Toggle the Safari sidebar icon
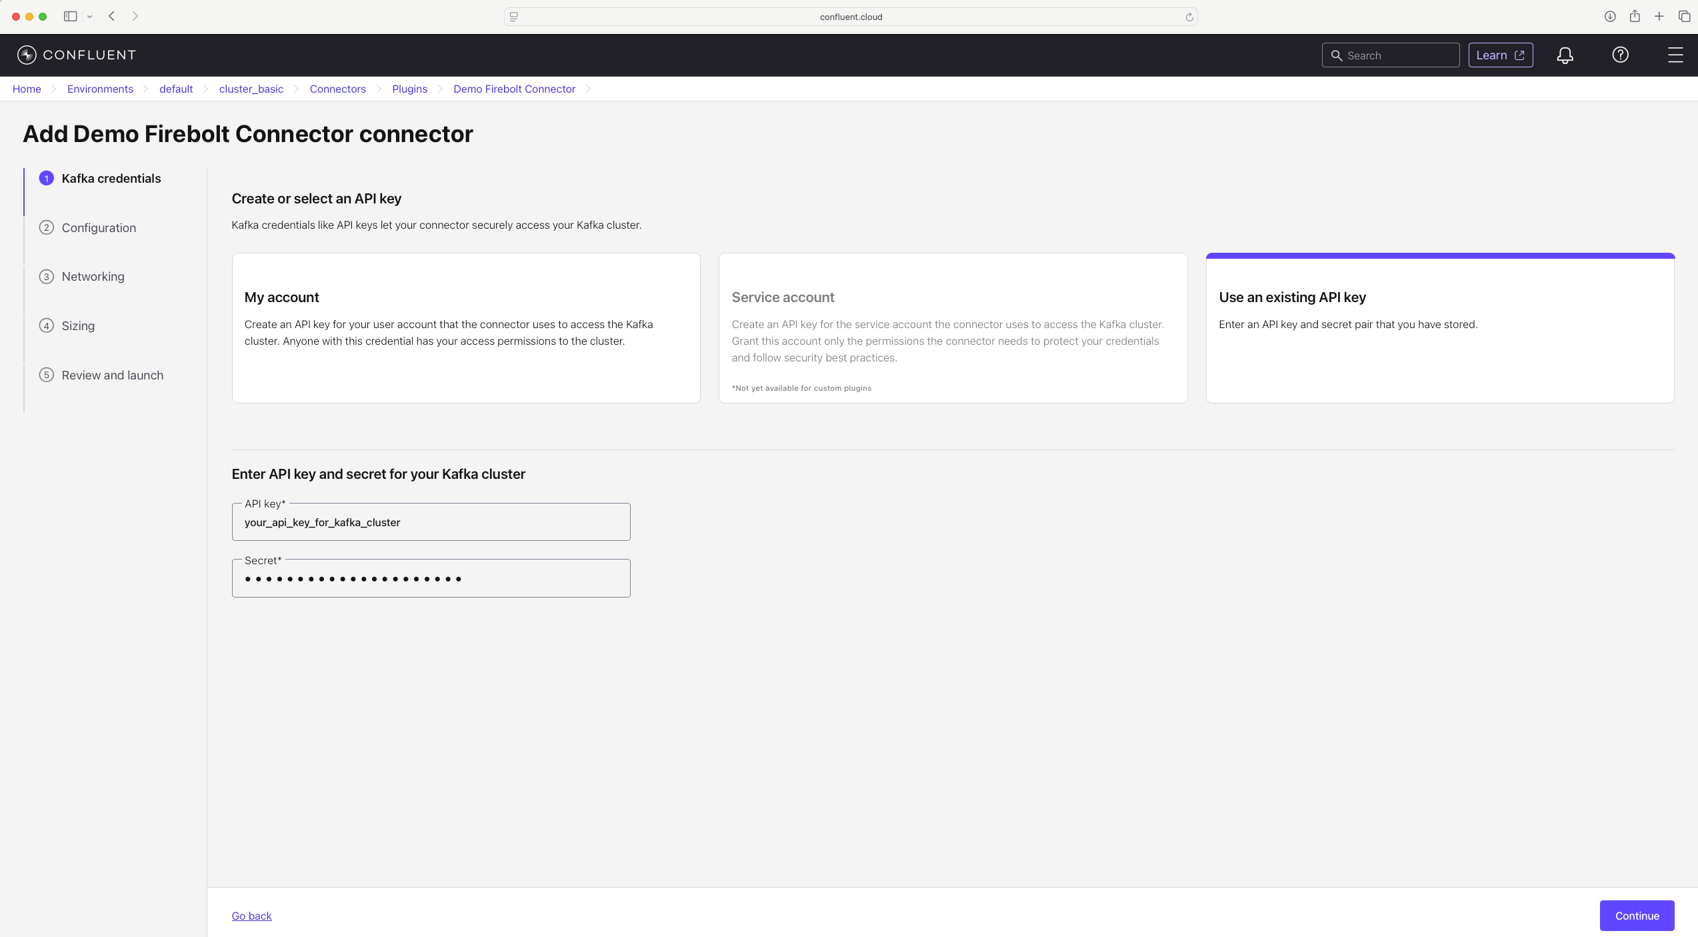The width and height of the screenshot is (1698, 937). [x=70, y=16]
